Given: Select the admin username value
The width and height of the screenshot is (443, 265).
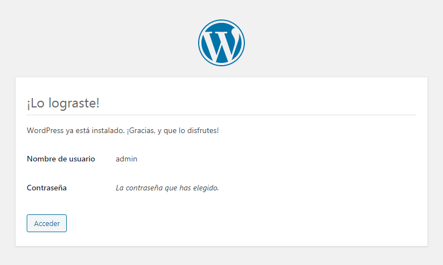Looking at the screenshot, I should pyautogui.click(x=126, y=159).
